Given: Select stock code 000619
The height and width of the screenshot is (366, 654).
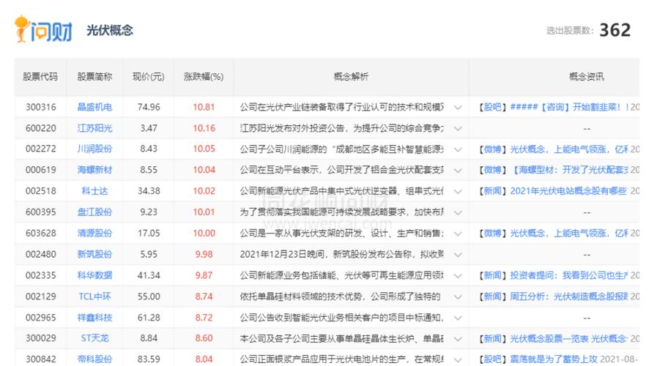Looking at the screenshot, I should (x=40, y=170).
